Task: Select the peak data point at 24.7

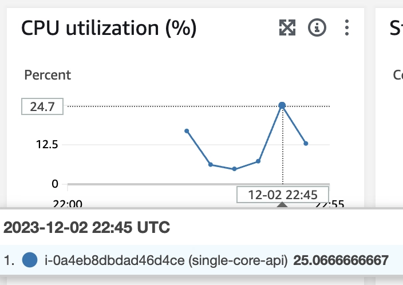Action: click(282, 105)
